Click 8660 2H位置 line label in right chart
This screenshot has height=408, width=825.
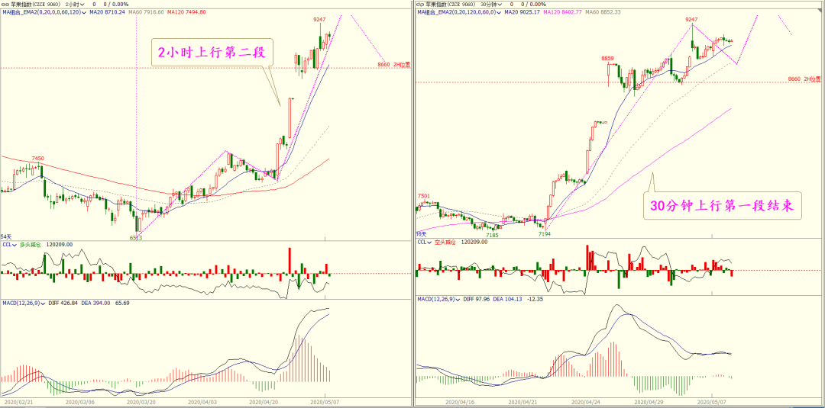click(x=804, y=79)
